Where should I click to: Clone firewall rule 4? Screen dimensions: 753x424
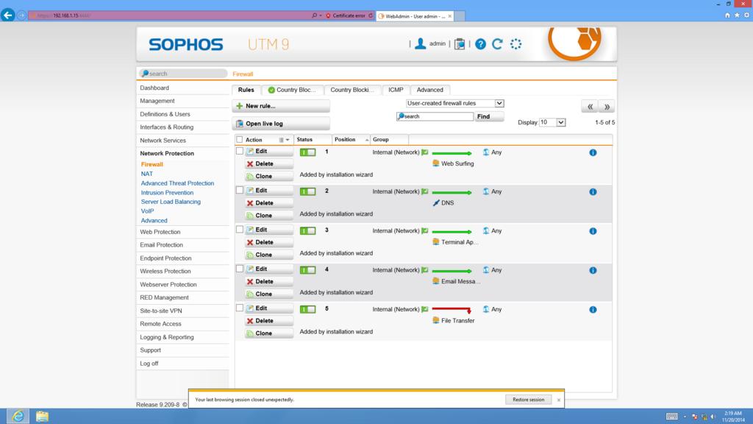(269, 294)
